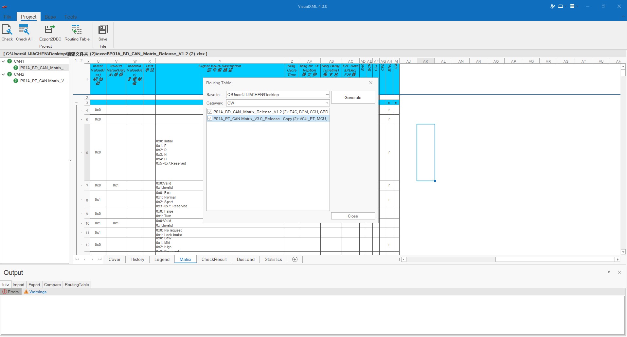
Task: Pin the Output panel
Action: pos(609,273)
